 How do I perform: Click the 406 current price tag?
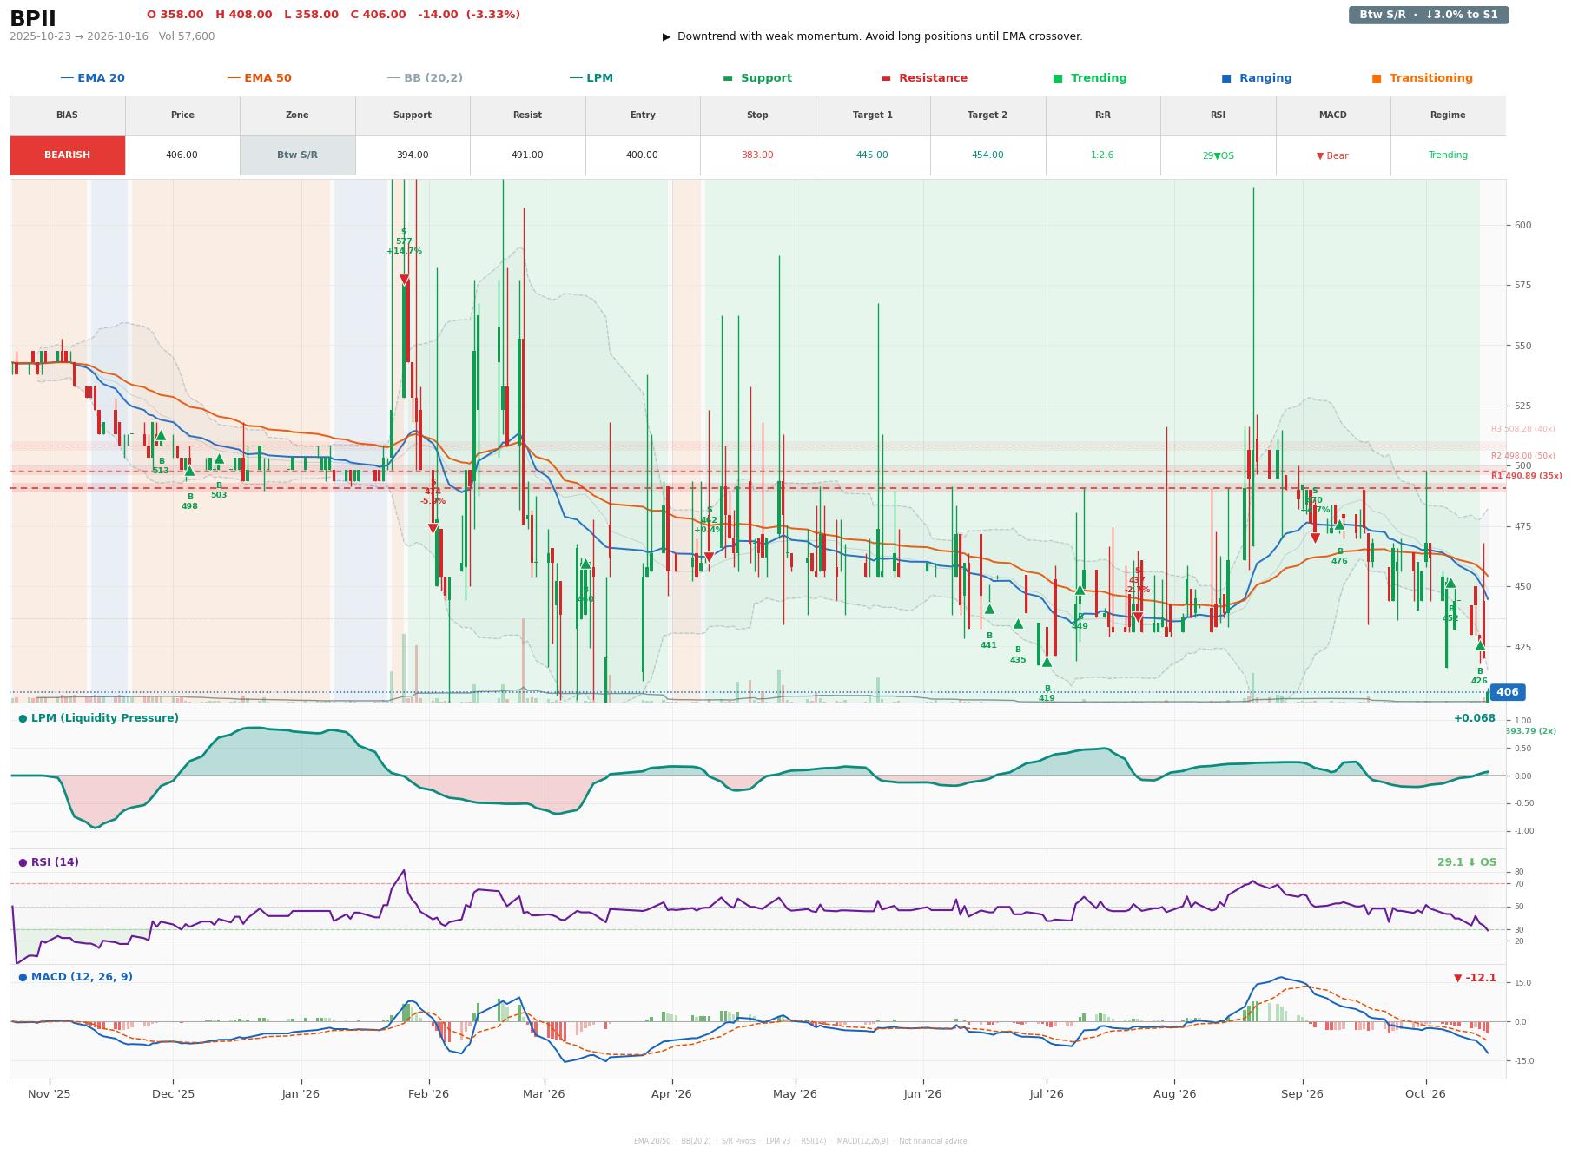point(1508,692)
